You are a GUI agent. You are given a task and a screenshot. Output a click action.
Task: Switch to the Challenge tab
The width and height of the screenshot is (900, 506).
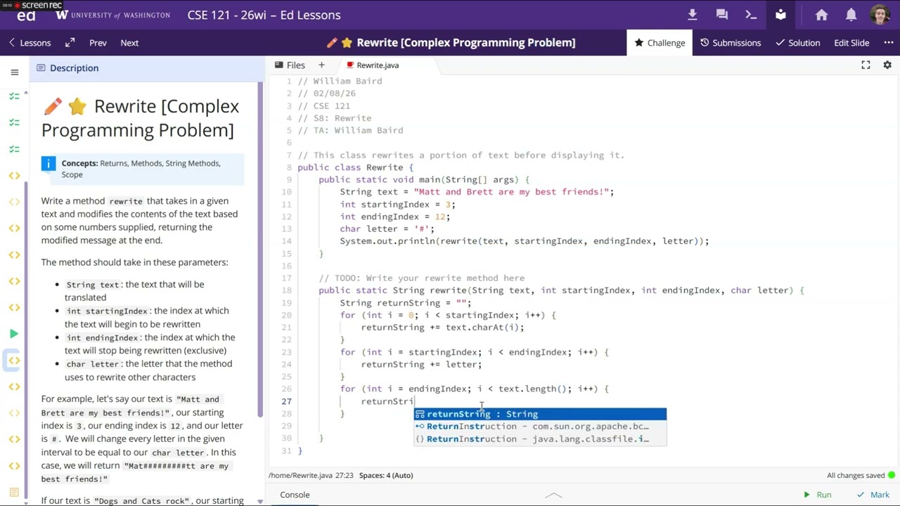click(x=660, y=43)
